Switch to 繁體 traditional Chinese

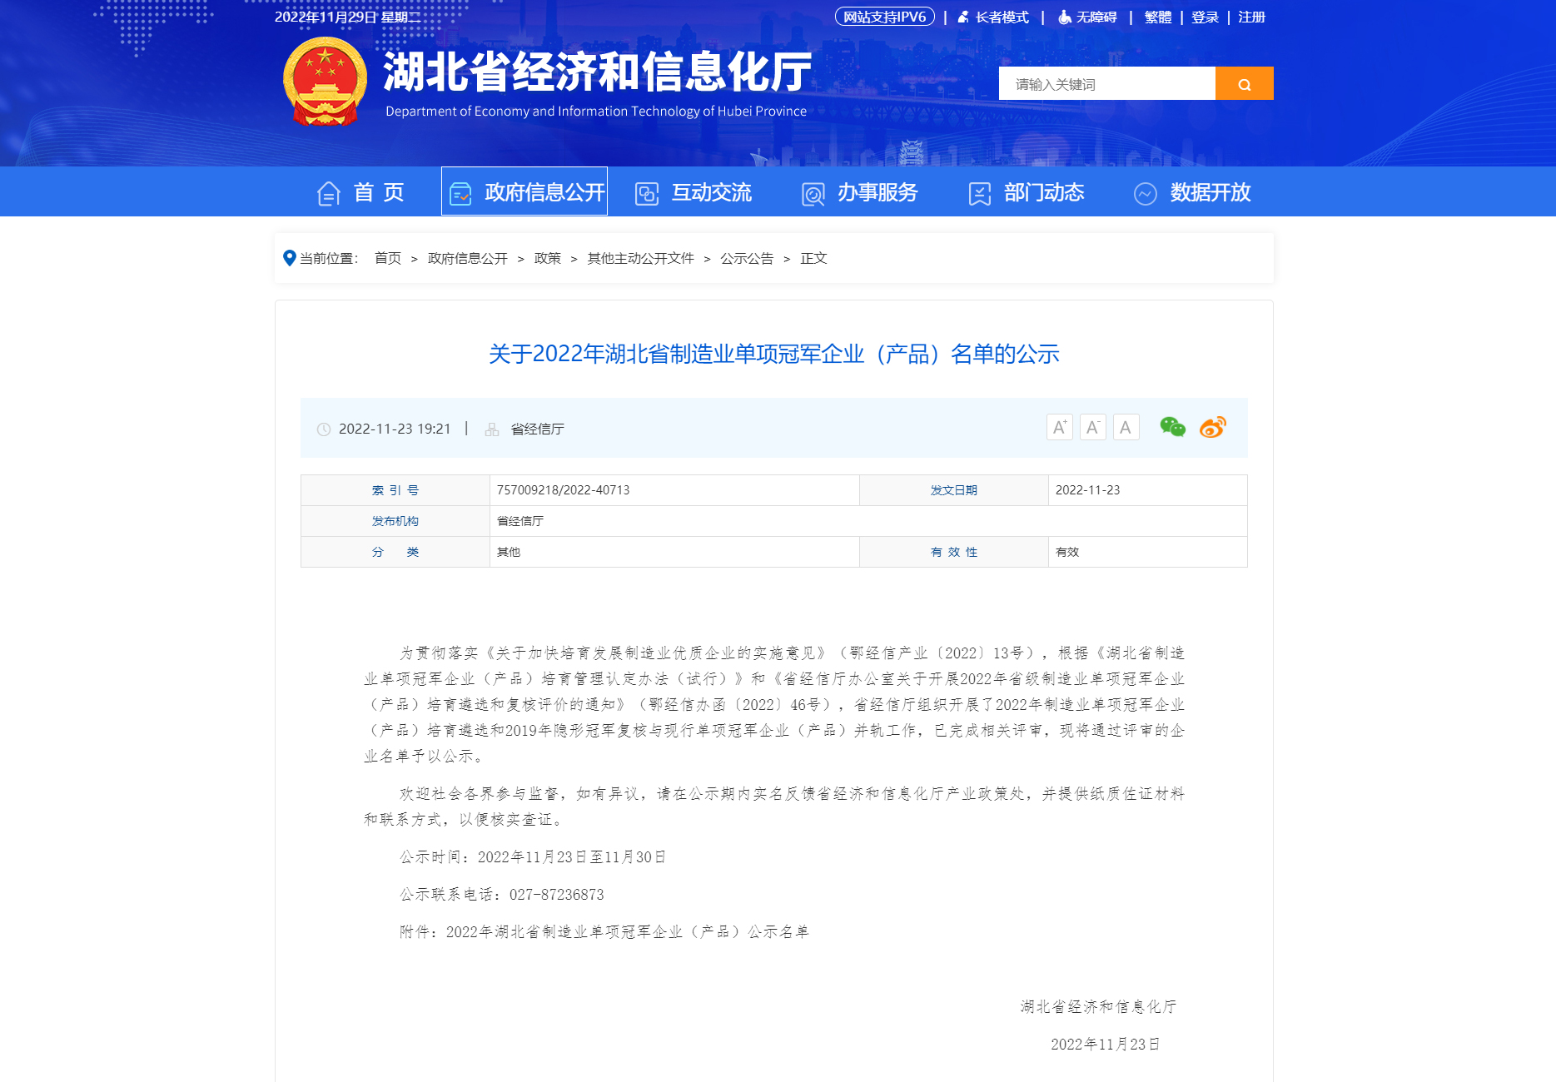point(1157,17)
